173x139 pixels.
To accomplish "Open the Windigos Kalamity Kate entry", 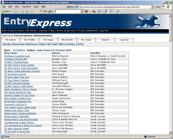I will click(x=17, y=56).
